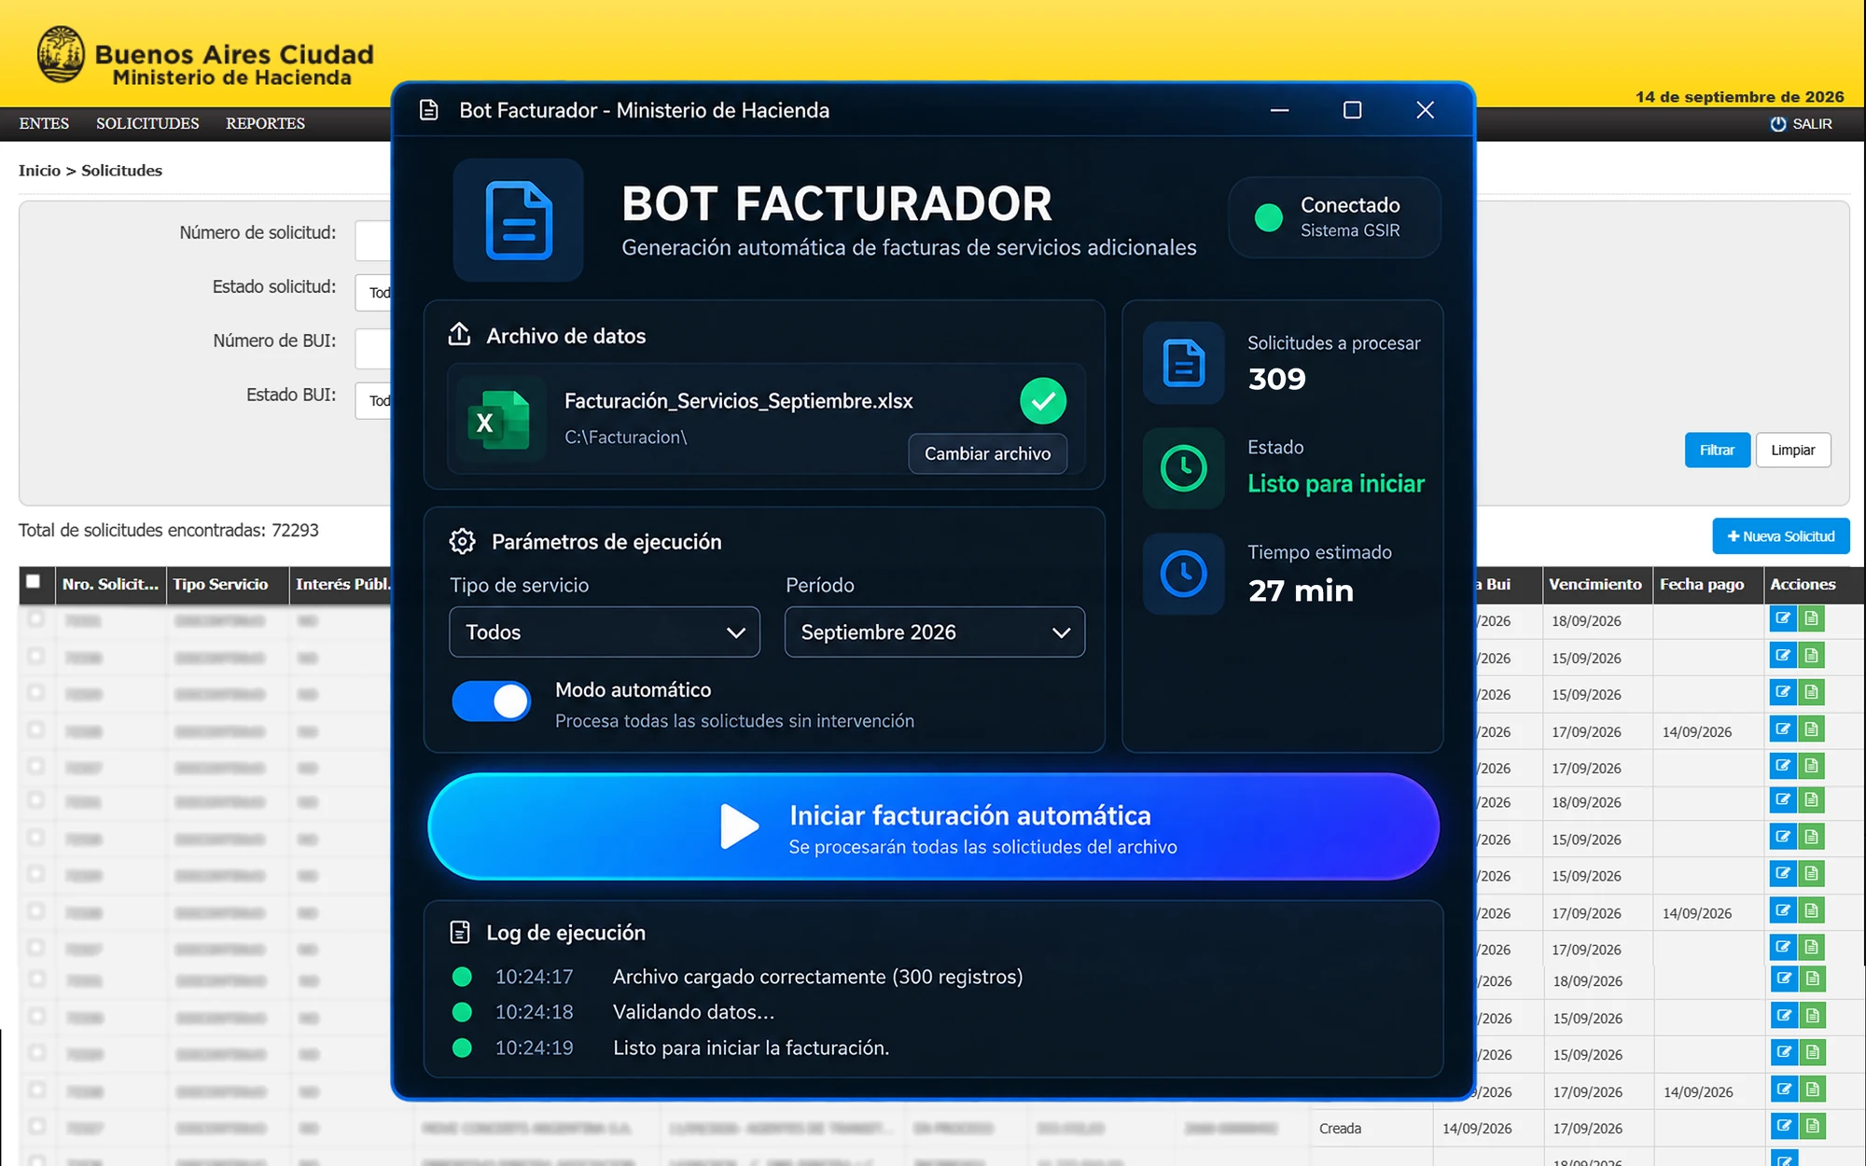1866x1166 pixels.
Task: Check the fourth row checkbox in the solicitudes table
Action: coord(35,730)
